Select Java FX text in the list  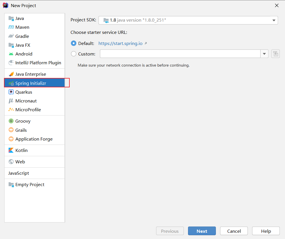[x=23, y=45]
